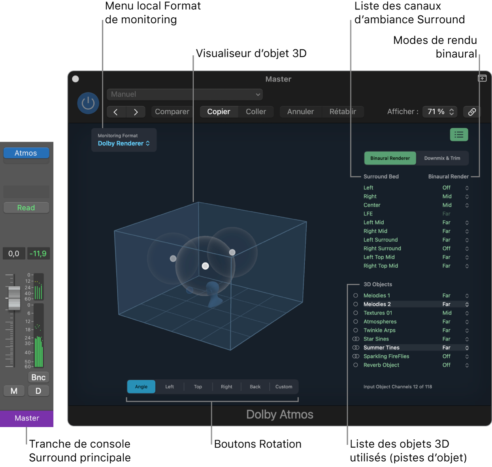The height and width of the screenshot is (467, 492).
Task: Click the Summer Tines stereo icon
Action: [356, 348]
